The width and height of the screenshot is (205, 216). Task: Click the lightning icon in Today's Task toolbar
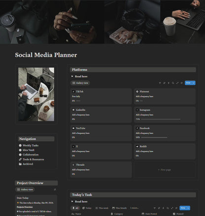click(x=163, y=208)
